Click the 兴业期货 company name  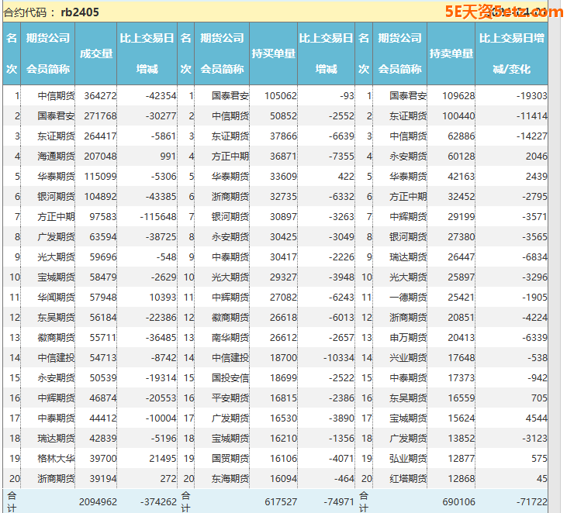(408, 358)
